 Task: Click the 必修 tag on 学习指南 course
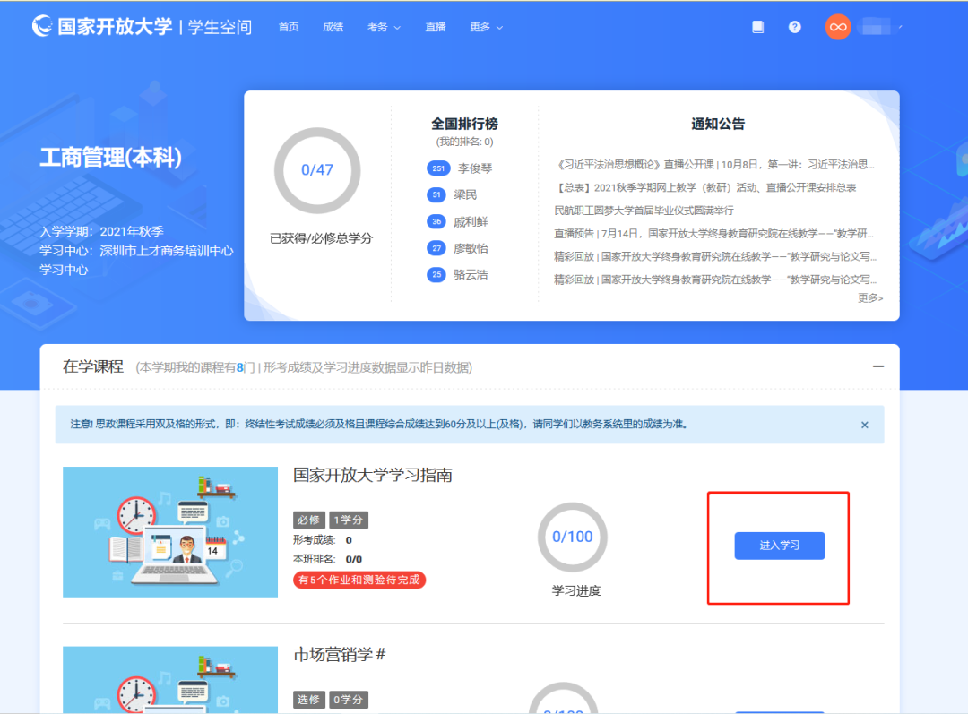click(308, 520)
